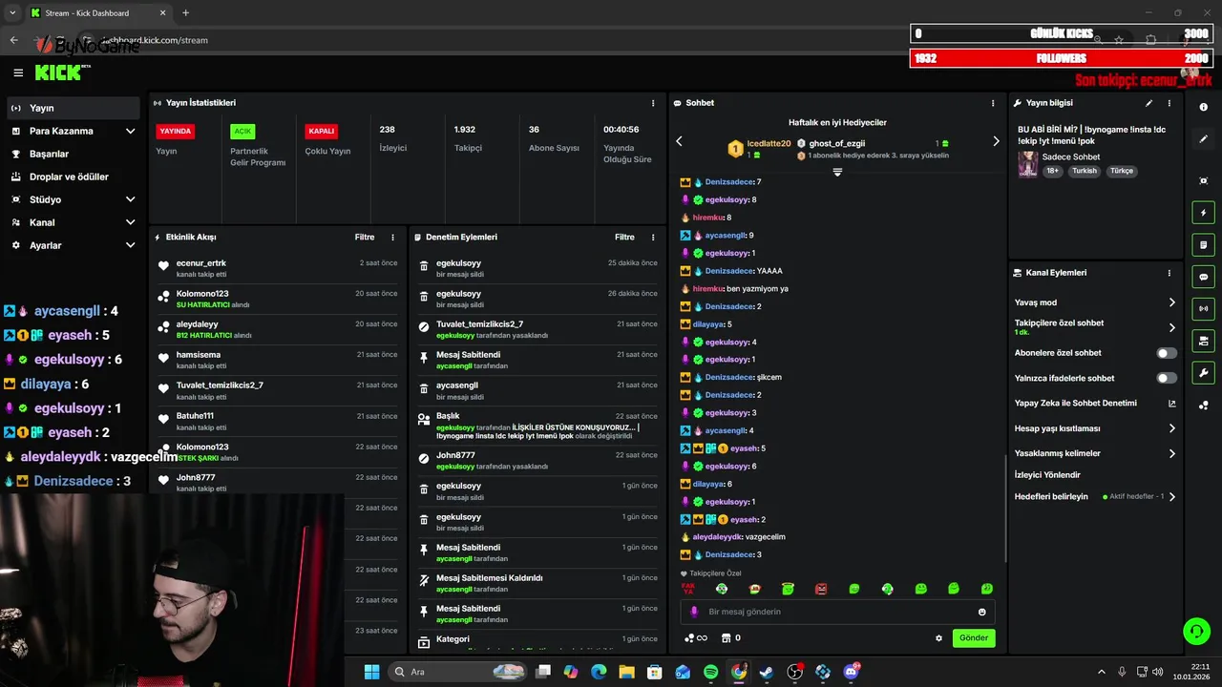
Task: Select the red angry face emote
Action: (x=821, y=589)
